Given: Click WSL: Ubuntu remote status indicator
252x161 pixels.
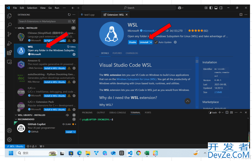Looking at the screenshot, I should (15, 146).
